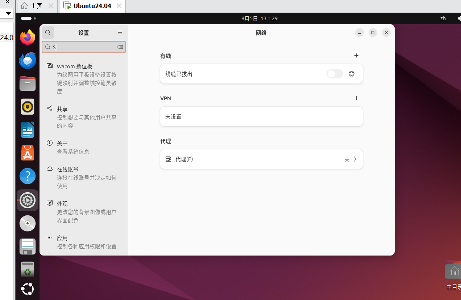Click the cloud icon beside 在线账号
The image size is (461, 300).
50,169
